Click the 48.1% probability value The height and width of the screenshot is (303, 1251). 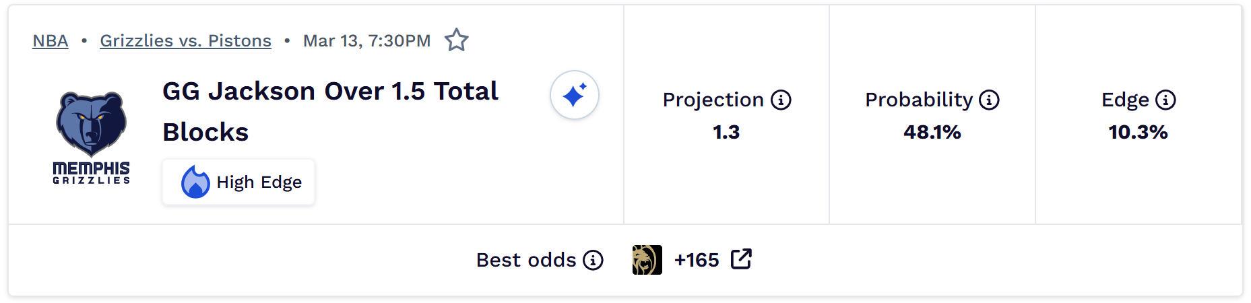coord(932,132)
